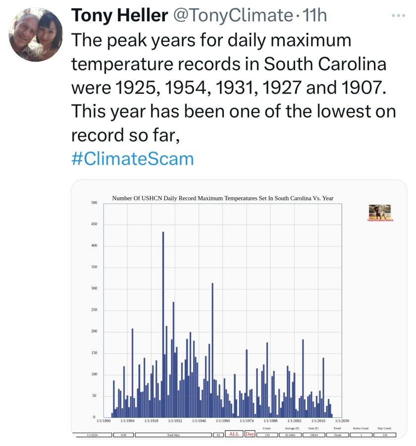
Task: Click the realclimatescience logo image
Action: coord(380,213)
